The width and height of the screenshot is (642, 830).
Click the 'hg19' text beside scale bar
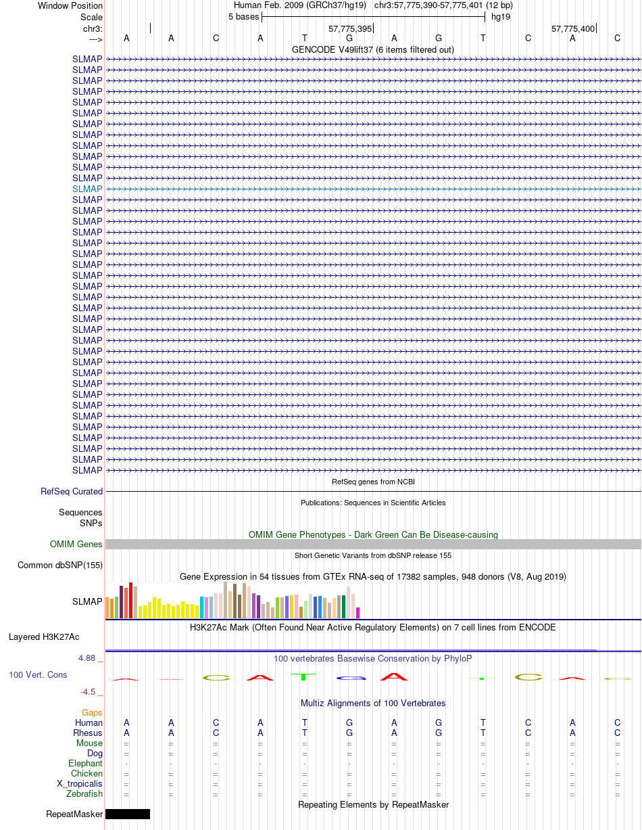click(501, 17)
